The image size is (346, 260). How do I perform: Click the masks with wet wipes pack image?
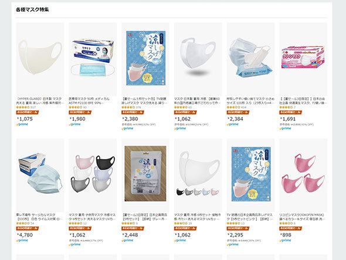250,59
